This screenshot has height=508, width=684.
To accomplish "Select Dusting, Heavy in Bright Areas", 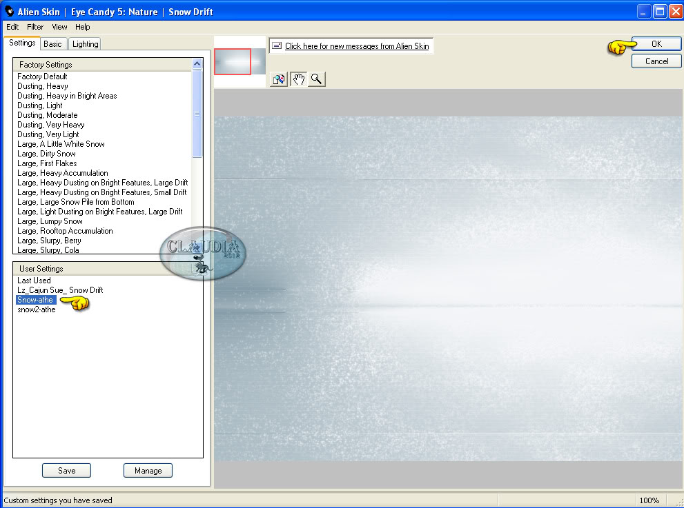I will coord(67,95).
